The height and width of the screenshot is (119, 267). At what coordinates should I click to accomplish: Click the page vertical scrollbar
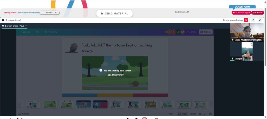pos(266,36)
